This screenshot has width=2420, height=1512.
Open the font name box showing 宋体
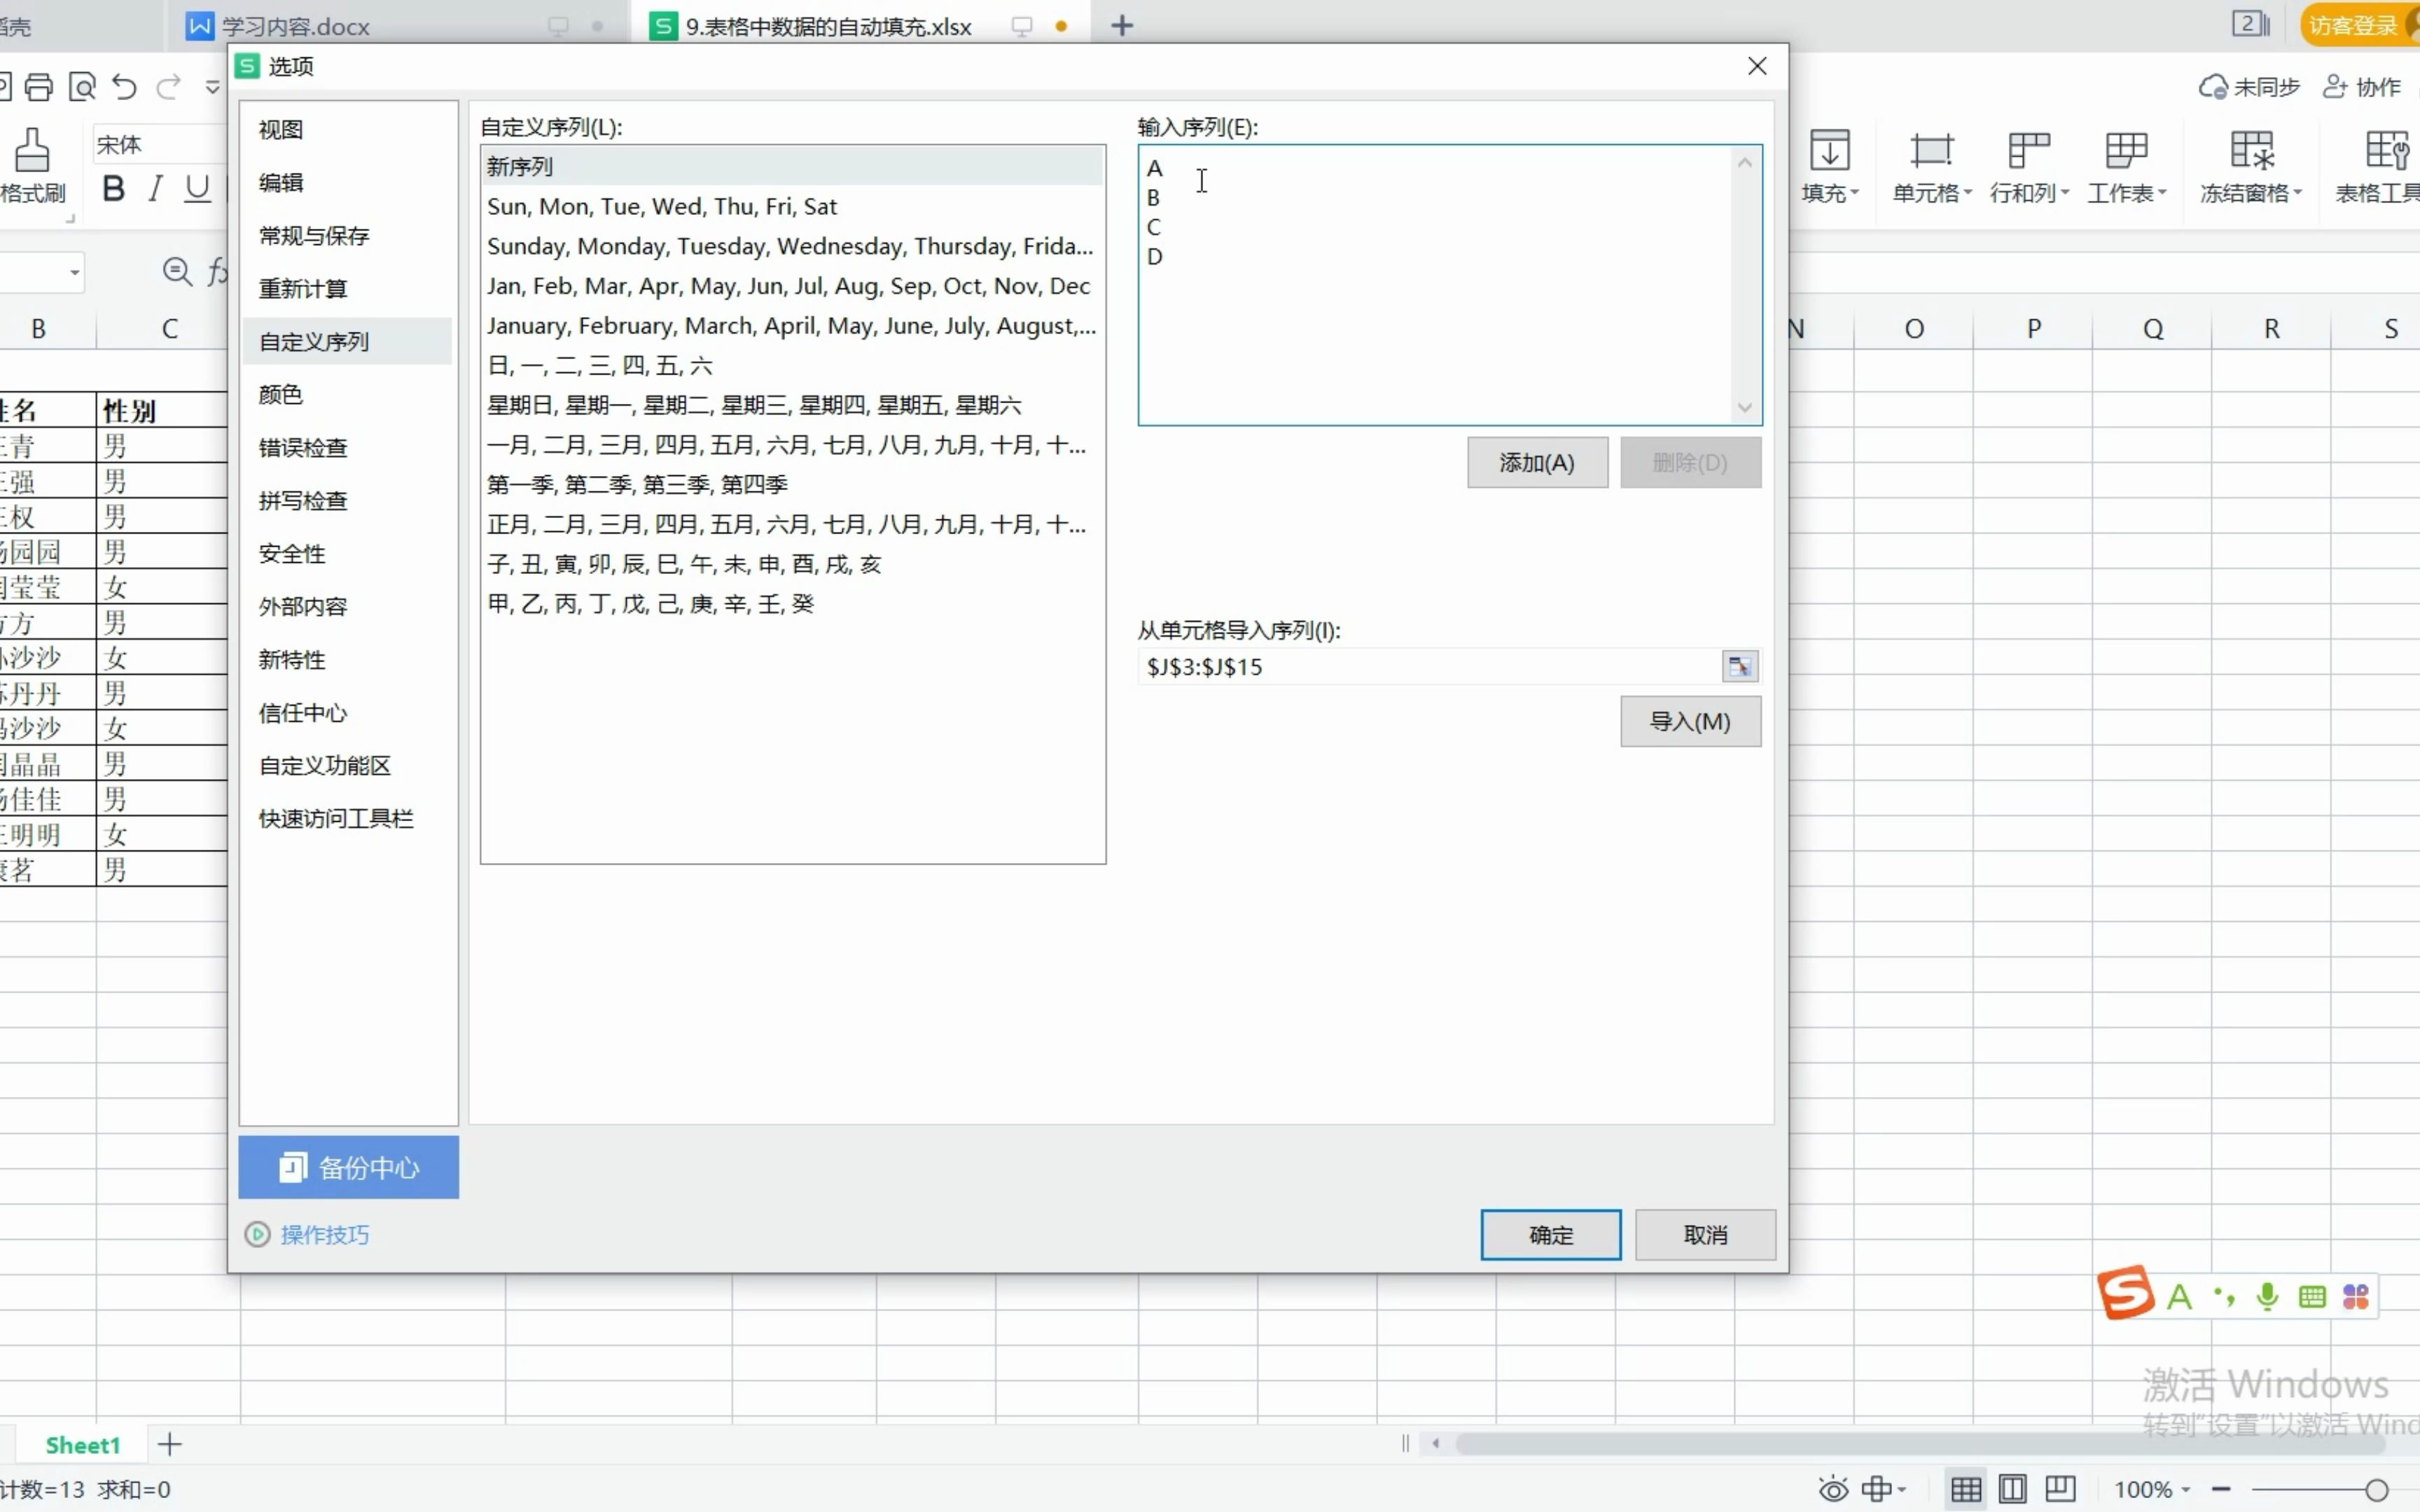(x=160, y=145)
